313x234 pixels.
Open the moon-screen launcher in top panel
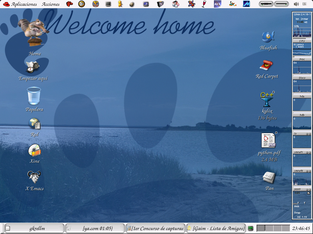[x=146, y=4]
